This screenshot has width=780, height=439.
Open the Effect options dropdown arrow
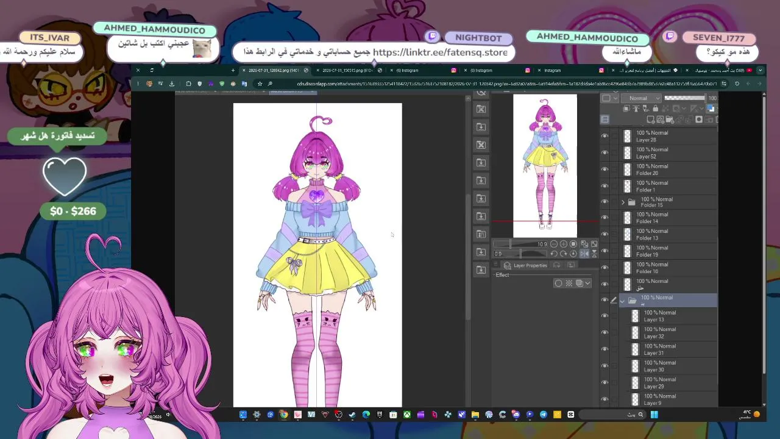[x=587, y=283]
